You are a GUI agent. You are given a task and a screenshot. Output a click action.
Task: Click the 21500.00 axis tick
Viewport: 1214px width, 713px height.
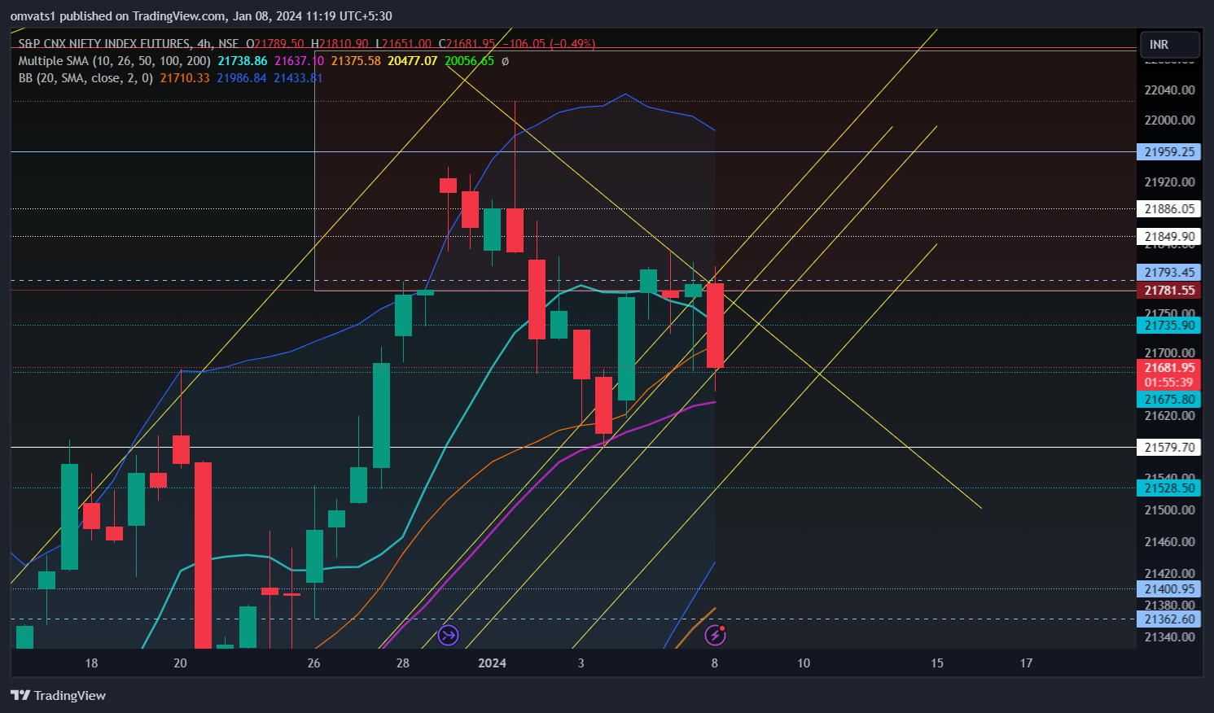coord(1169,510)
